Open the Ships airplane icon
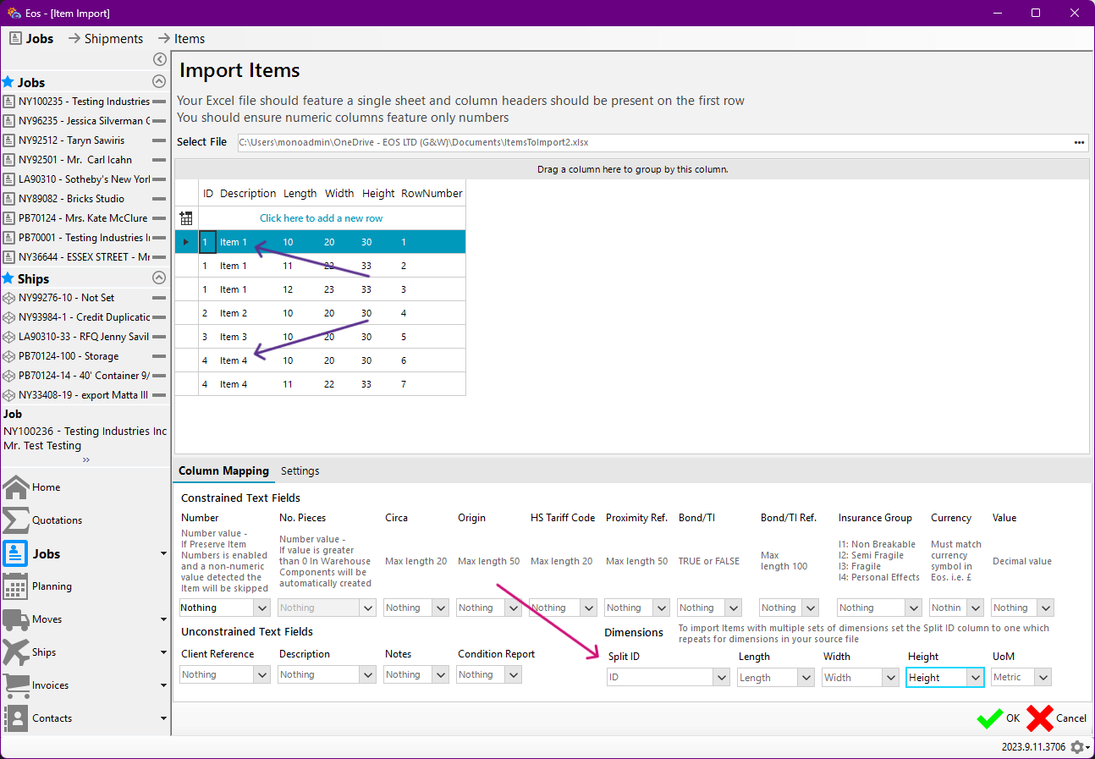This screenshot has height=759, width=1095. point(16,652)
